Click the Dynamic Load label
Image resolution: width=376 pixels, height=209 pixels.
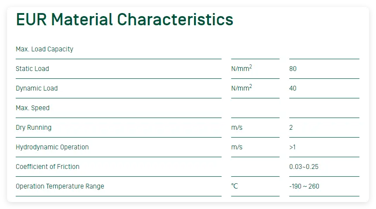[37, 88]
